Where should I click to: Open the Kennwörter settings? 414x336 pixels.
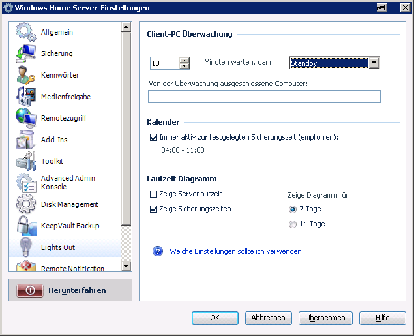coord(65,75)
